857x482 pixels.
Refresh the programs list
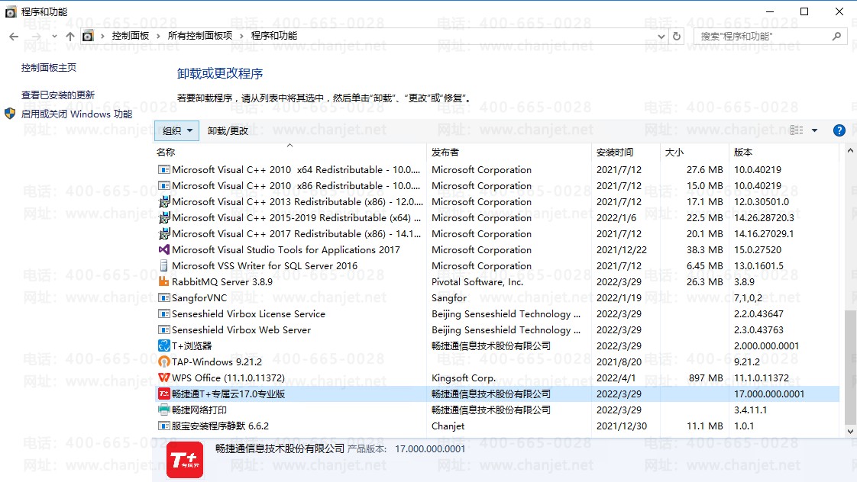(x=677, y=36)
